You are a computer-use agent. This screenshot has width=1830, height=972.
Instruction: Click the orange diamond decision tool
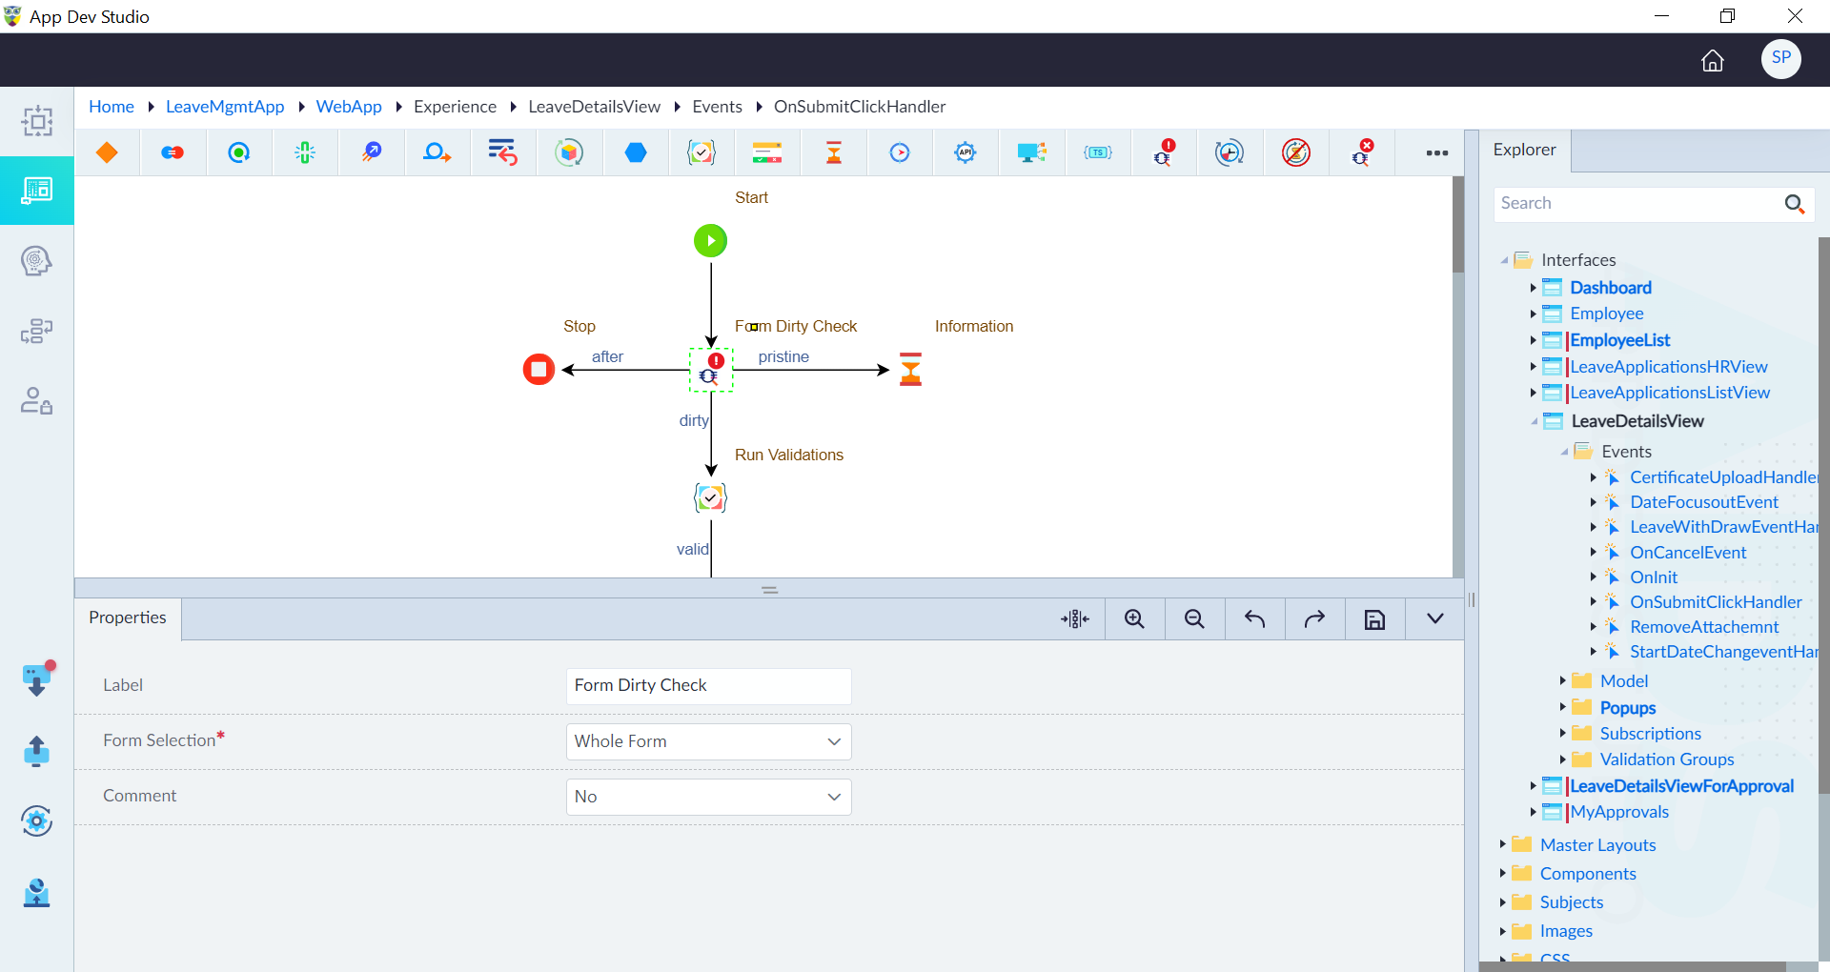point(107,152)
